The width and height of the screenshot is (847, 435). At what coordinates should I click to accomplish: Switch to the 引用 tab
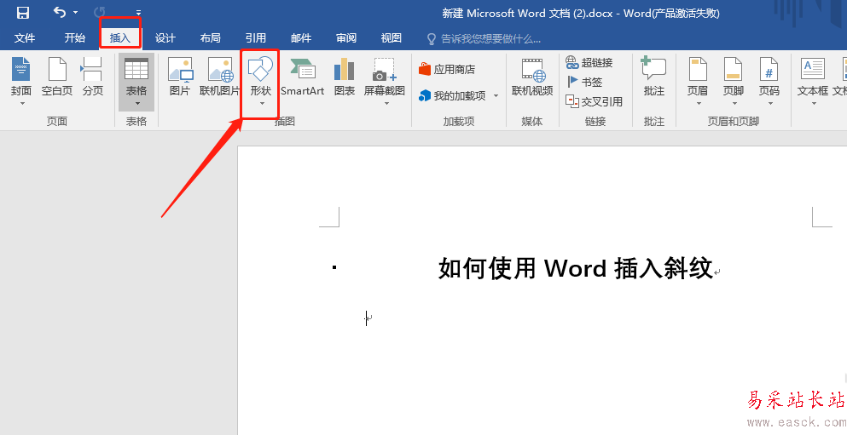(256, 37)
